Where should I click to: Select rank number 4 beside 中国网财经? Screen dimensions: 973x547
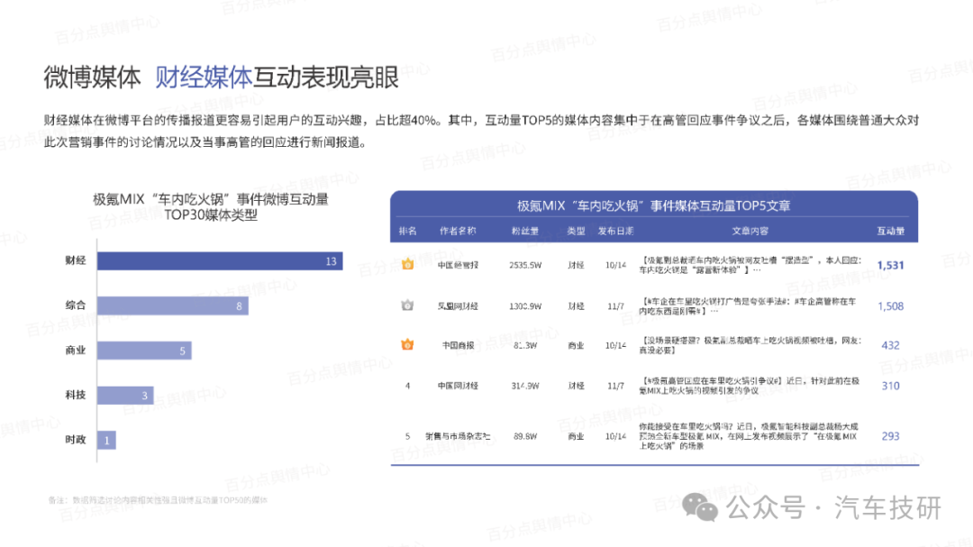pyautogui.click(x=408, y=386)
